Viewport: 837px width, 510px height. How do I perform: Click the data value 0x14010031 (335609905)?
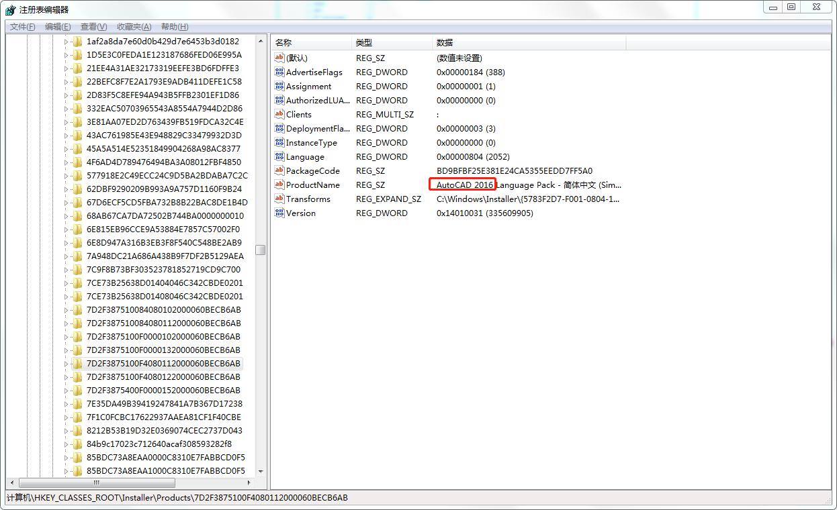coord(485,213)
